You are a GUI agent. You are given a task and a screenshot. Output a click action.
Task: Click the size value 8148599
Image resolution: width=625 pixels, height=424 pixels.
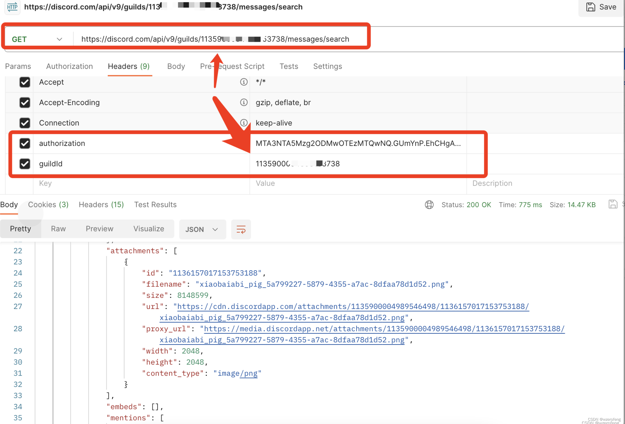[x=193, y=296]
